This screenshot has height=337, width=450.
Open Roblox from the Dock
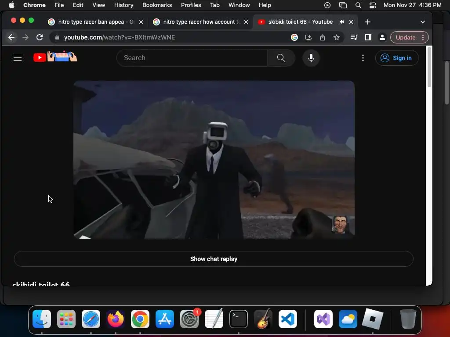(x=373, y=319)
